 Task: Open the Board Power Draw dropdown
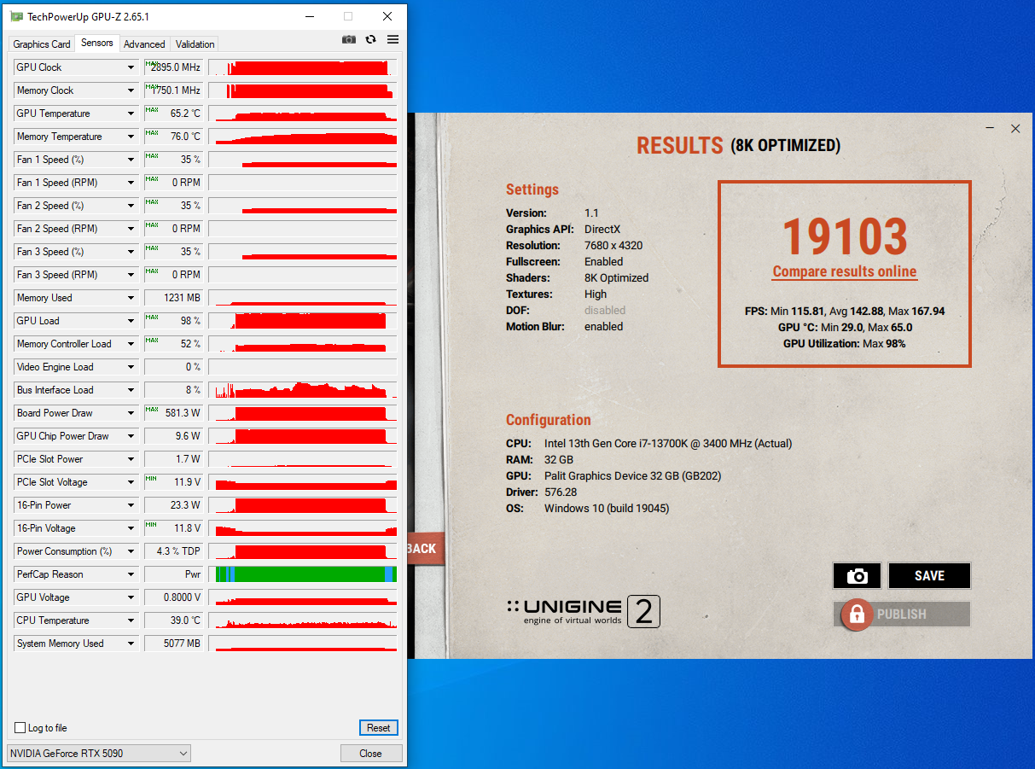click(x=131, y=413)
